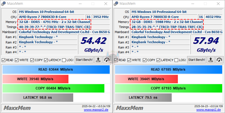225x113 pixels.
Task: Click upload icon in left MaxxMem window
Action: tap(98, 60)
